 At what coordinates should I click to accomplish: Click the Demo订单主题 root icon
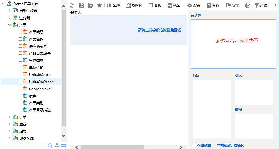pyautogui.click(x=9, y=4)
